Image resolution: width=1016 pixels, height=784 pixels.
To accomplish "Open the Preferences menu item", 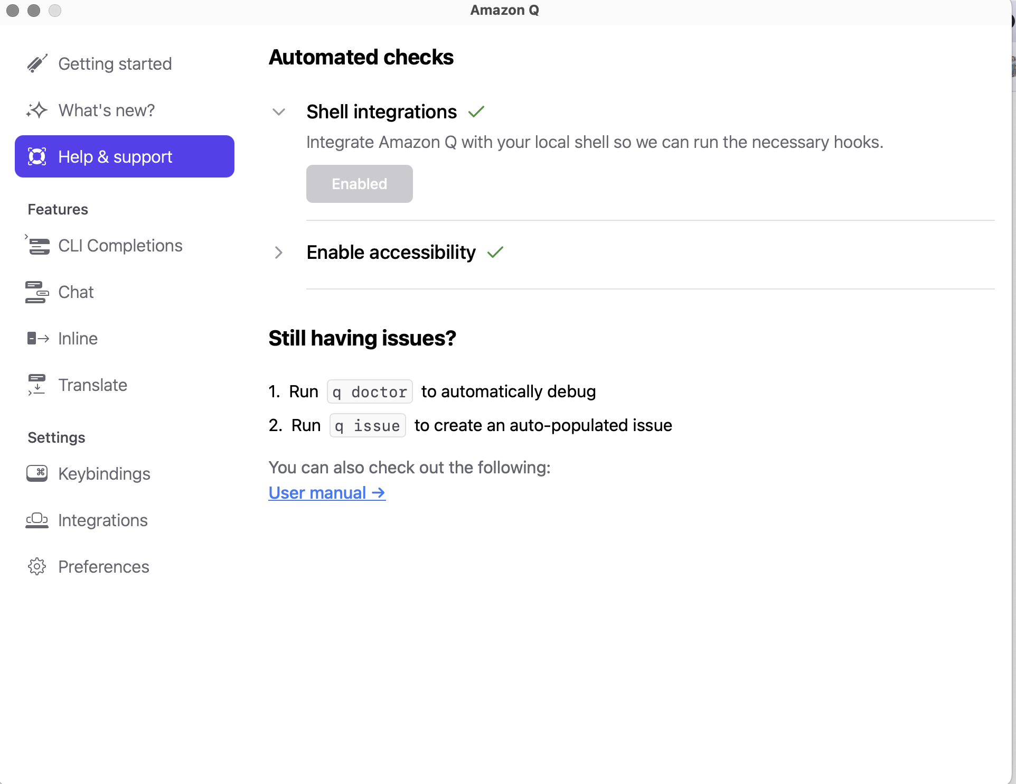I will tap(104, 567).
